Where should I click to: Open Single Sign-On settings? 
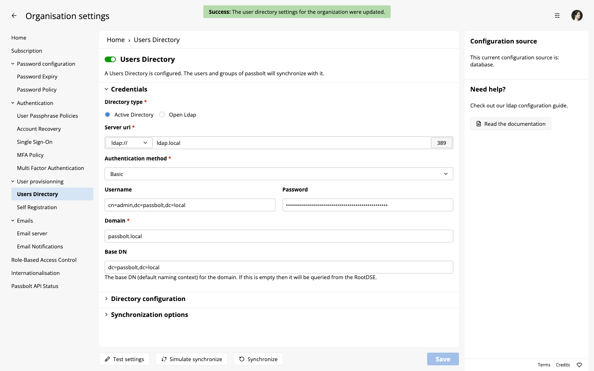[35, 142]
